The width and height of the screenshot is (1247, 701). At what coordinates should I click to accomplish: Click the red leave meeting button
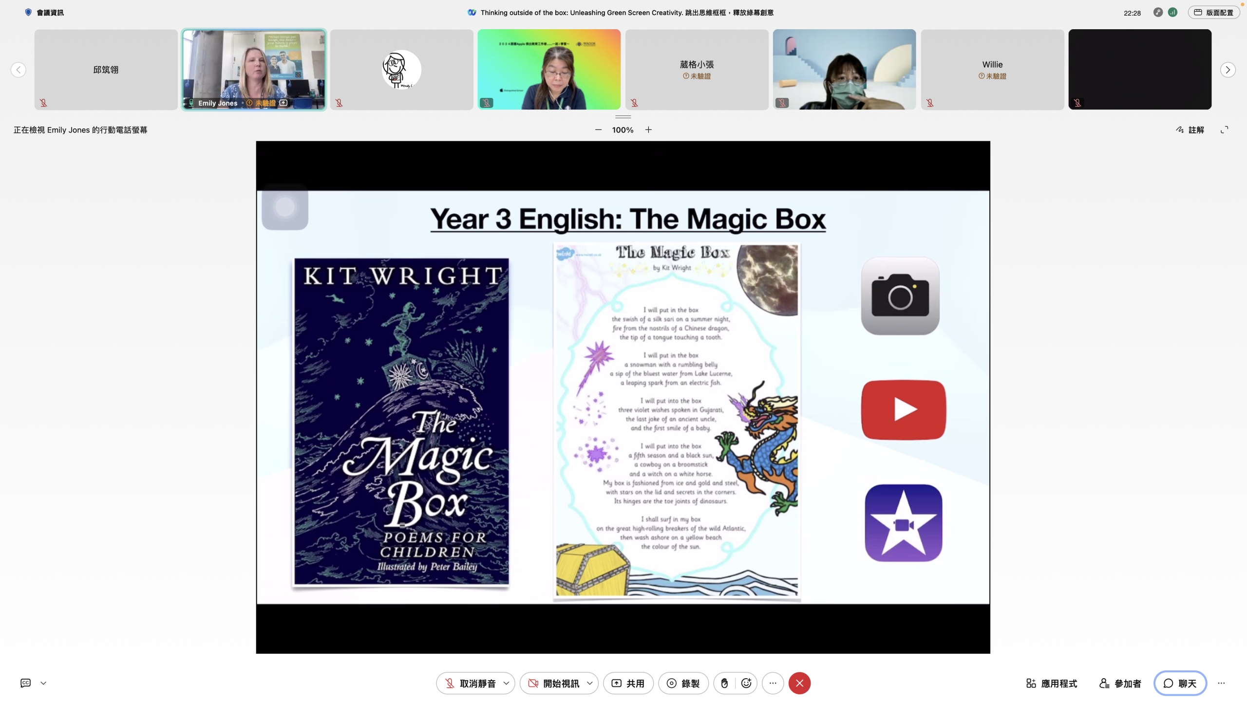point(799,683)
